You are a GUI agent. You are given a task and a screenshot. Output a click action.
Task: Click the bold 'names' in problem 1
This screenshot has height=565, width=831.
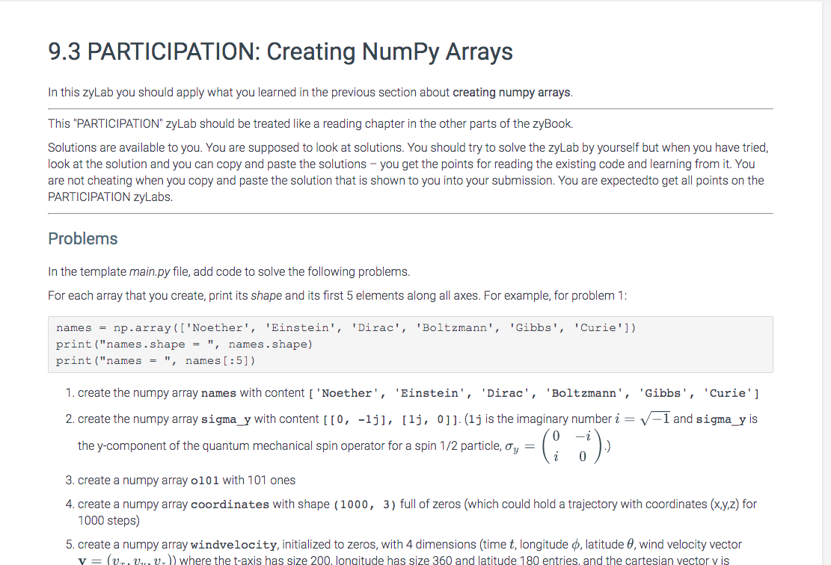pos(218,393)
